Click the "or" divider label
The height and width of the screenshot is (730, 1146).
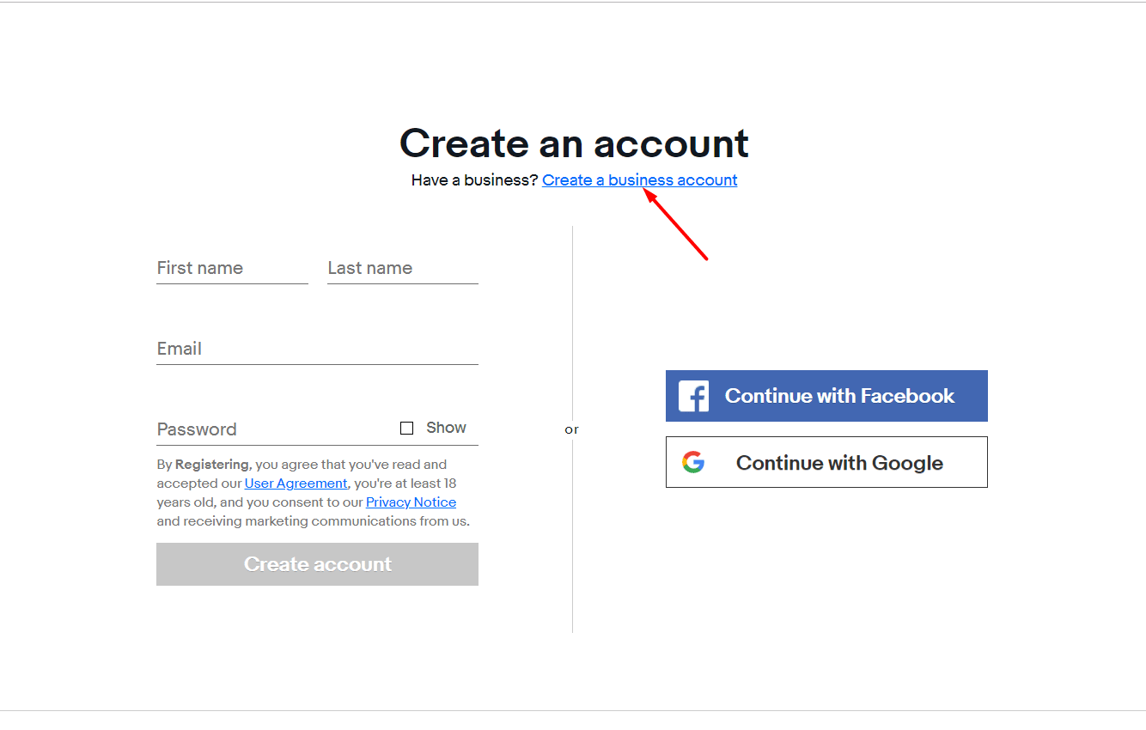(572, 429)
